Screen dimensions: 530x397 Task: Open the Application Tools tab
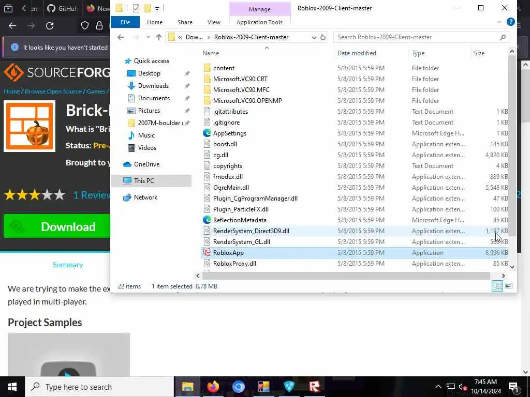[x=260, y=22]
